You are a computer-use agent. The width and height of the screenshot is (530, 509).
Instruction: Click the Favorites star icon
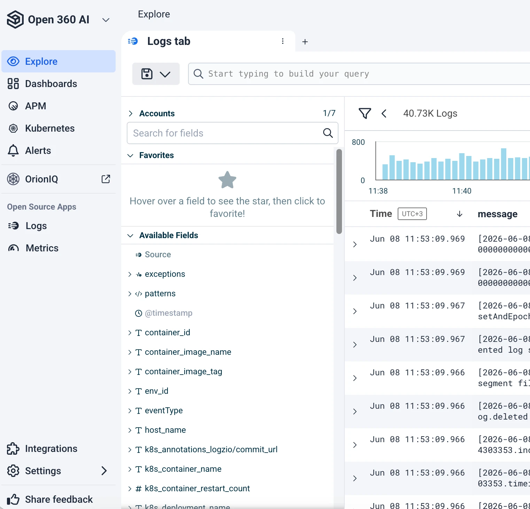[227, 180]
